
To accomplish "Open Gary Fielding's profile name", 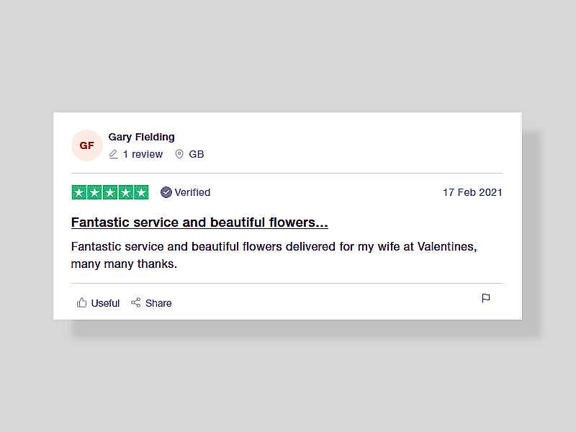I will pos(141,137).
